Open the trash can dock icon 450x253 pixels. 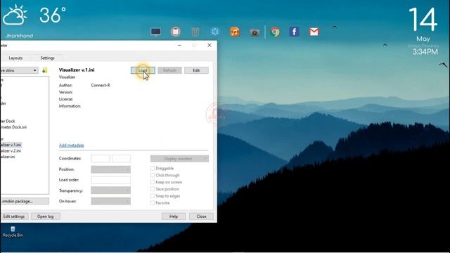(195, 32)
